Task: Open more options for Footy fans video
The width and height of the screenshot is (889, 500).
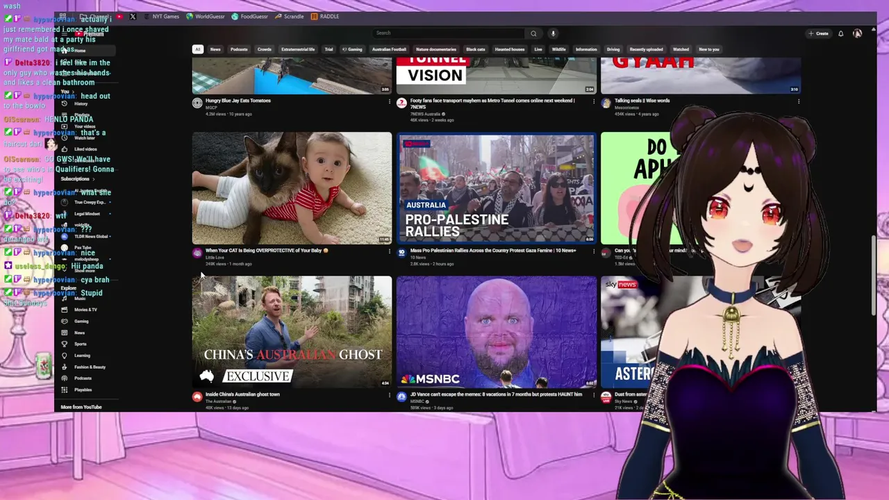Action: [x=593, y=101]
